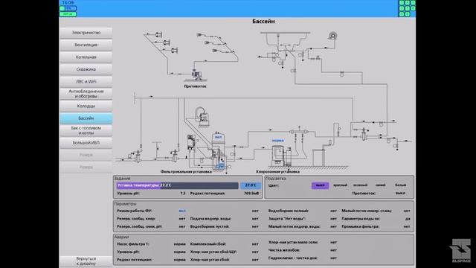Open the ЛВС и WiFi section
This screenshot has width=476, height=268.
(86, 81)
